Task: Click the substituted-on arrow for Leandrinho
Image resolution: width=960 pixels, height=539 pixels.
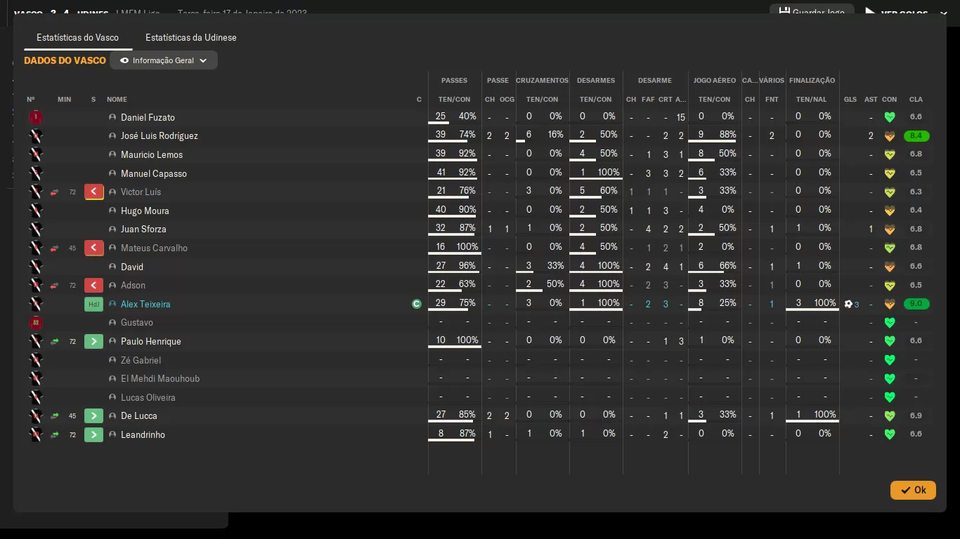Action: [94, 434]
